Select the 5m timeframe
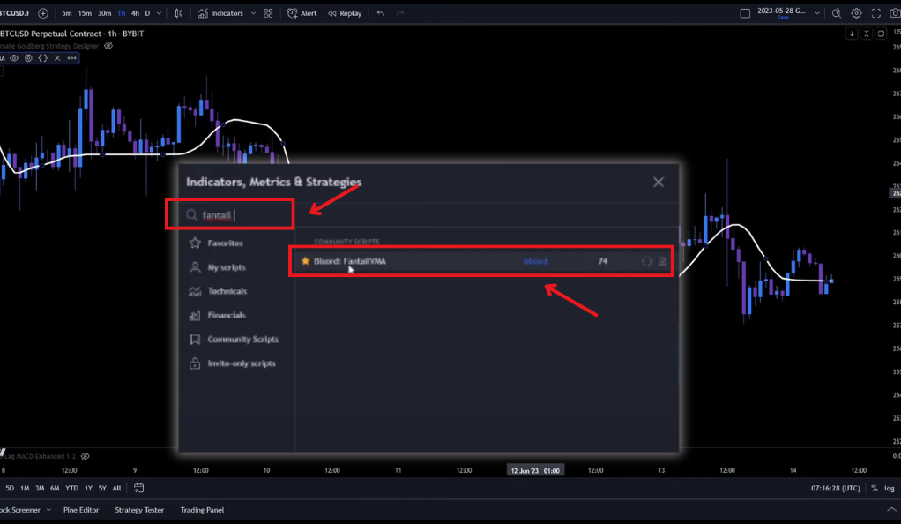The height and width of the screenshot is (524, 901). (x=67, y=13)
